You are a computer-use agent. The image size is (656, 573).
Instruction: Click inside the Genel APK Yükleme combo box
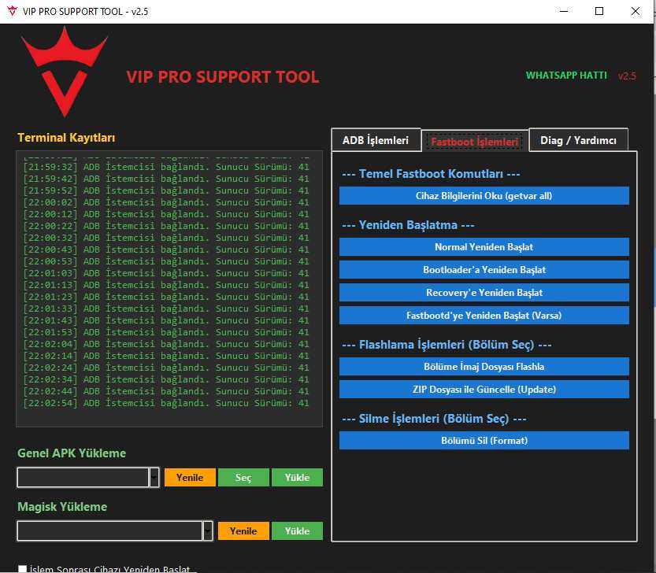[x=83, y=477]
